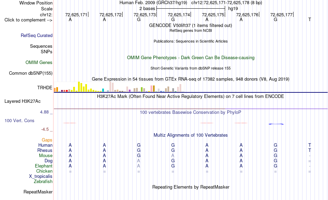Click the Dog species row label
This screenshot has width=328, height=200.
click(x=49, y=161)
